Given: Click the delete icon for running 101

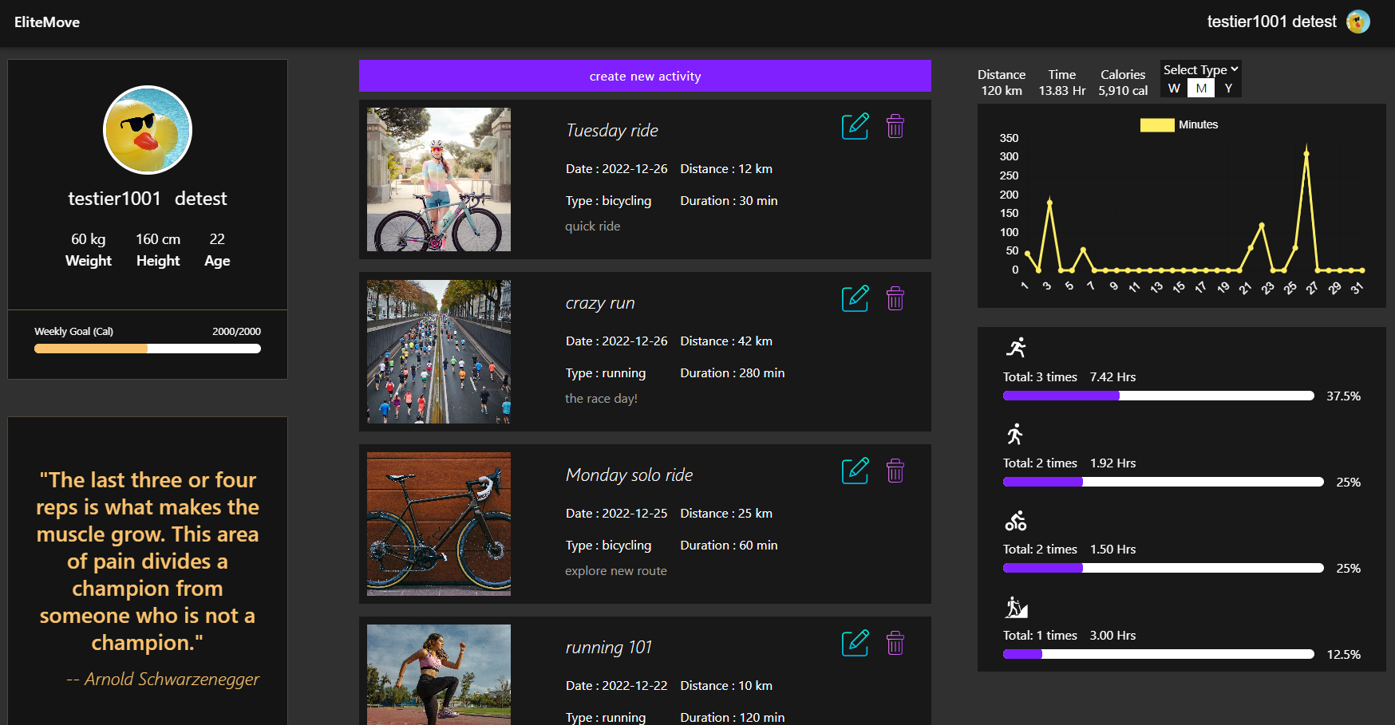Looking at the screenshot, I should pos(895,643).
